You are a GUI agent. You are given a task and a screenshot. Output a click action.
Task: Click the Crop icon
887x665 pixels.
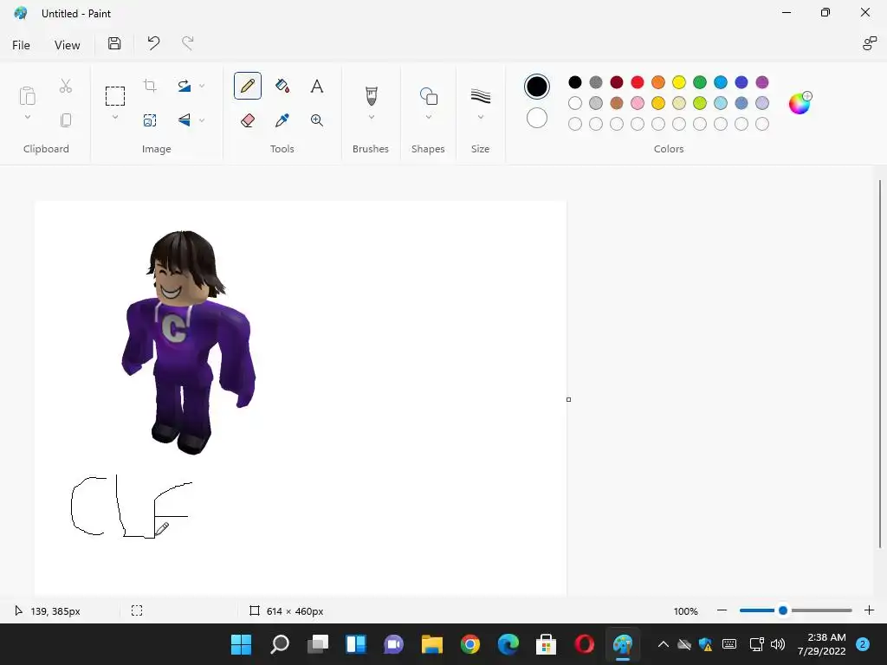[x=150, y=86]
